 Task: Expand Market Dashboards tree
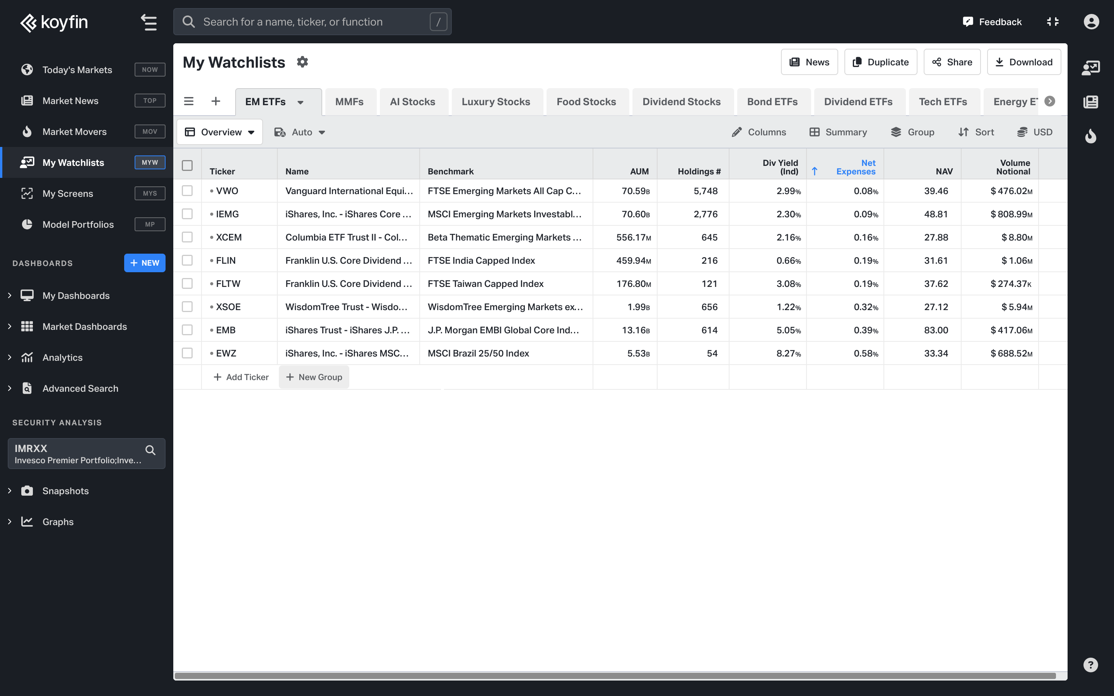(x=10, y=326)
